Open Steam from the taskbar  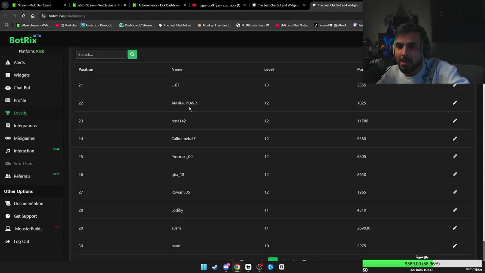click(x=215, y=267)
